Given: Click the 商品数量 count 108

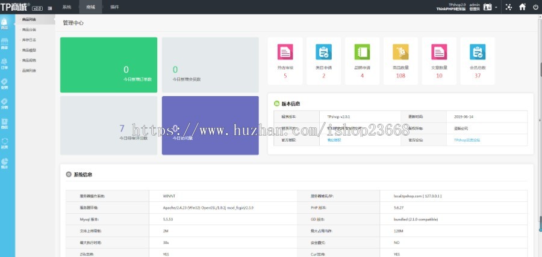Looking at the screenshot, I should pyautogui.click(x=400, y=76).
